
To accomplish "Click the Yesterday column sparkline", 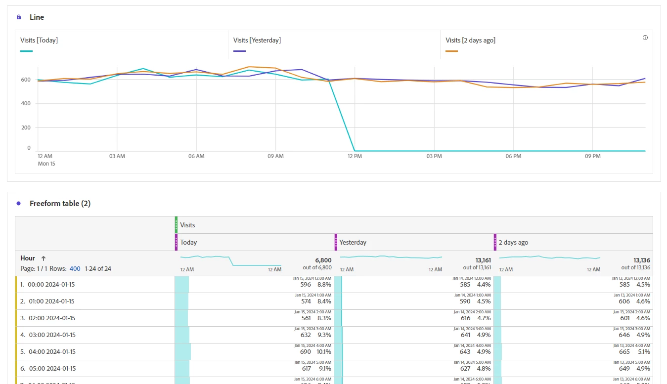I will [391, 257].
